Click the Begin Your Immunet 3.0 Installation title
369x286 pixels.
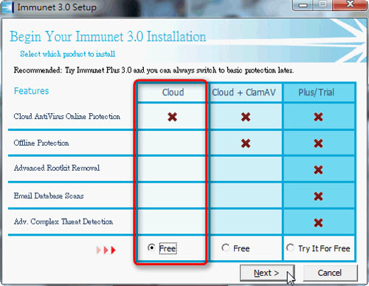point(108,37)
